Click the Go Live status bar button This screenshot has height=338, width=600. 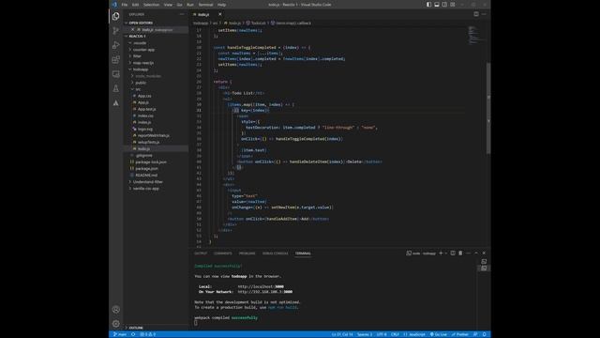click(439, 334)
